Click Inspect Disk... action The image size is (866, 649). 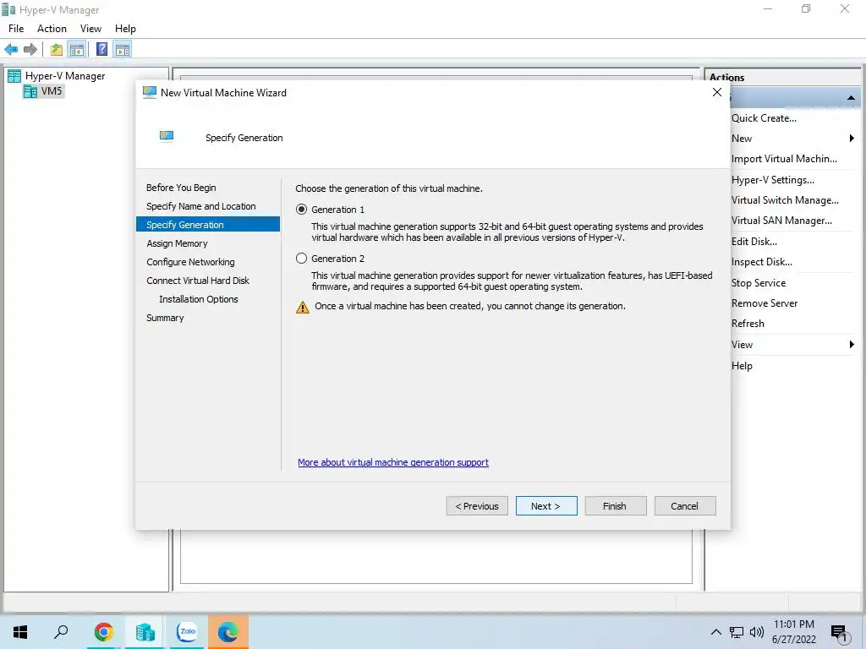click(762, 262)
